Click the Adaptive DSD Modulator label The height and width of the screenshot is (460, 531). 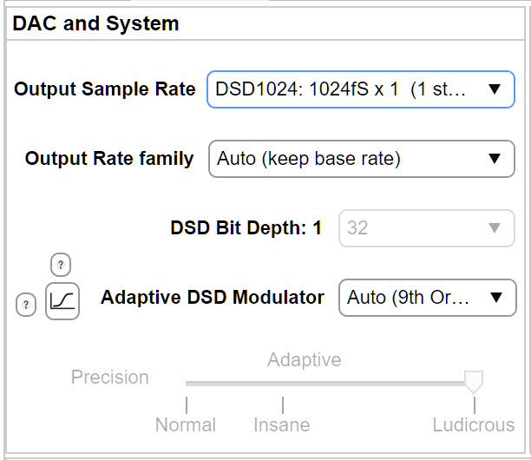pos(213,298)
